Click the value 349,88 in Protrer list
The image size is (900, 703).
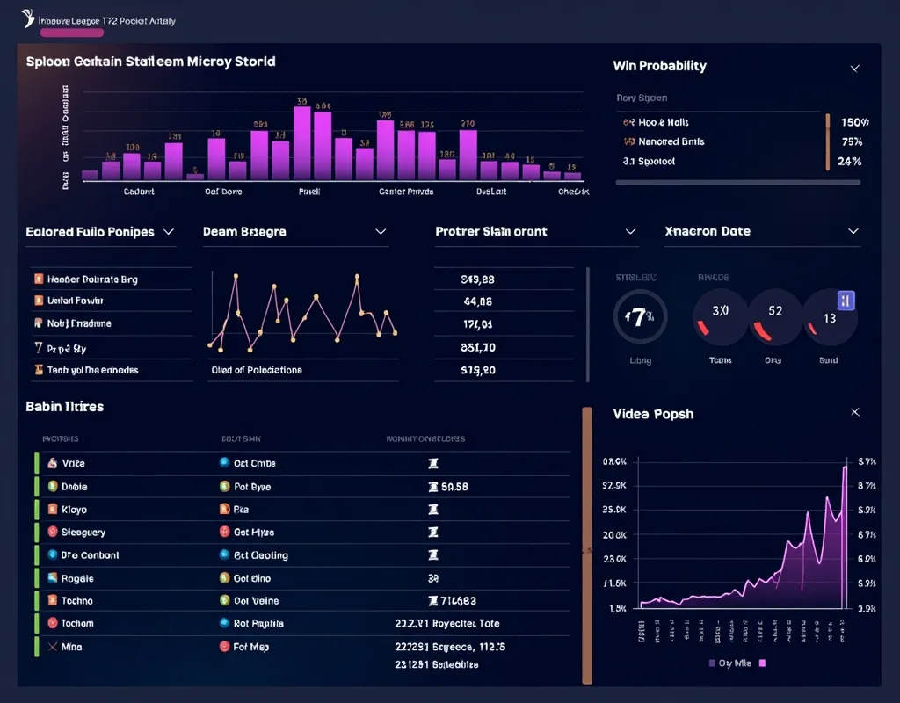pyautogui.click(x=477, y=279)
